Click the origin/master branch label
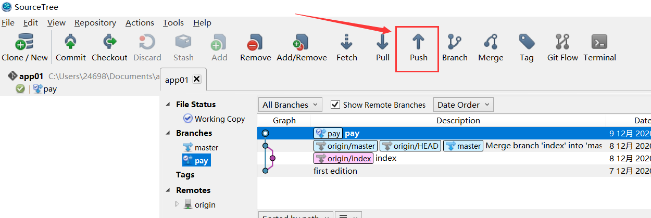This screenshot has width=651, height=218. [x=345, y=146]
